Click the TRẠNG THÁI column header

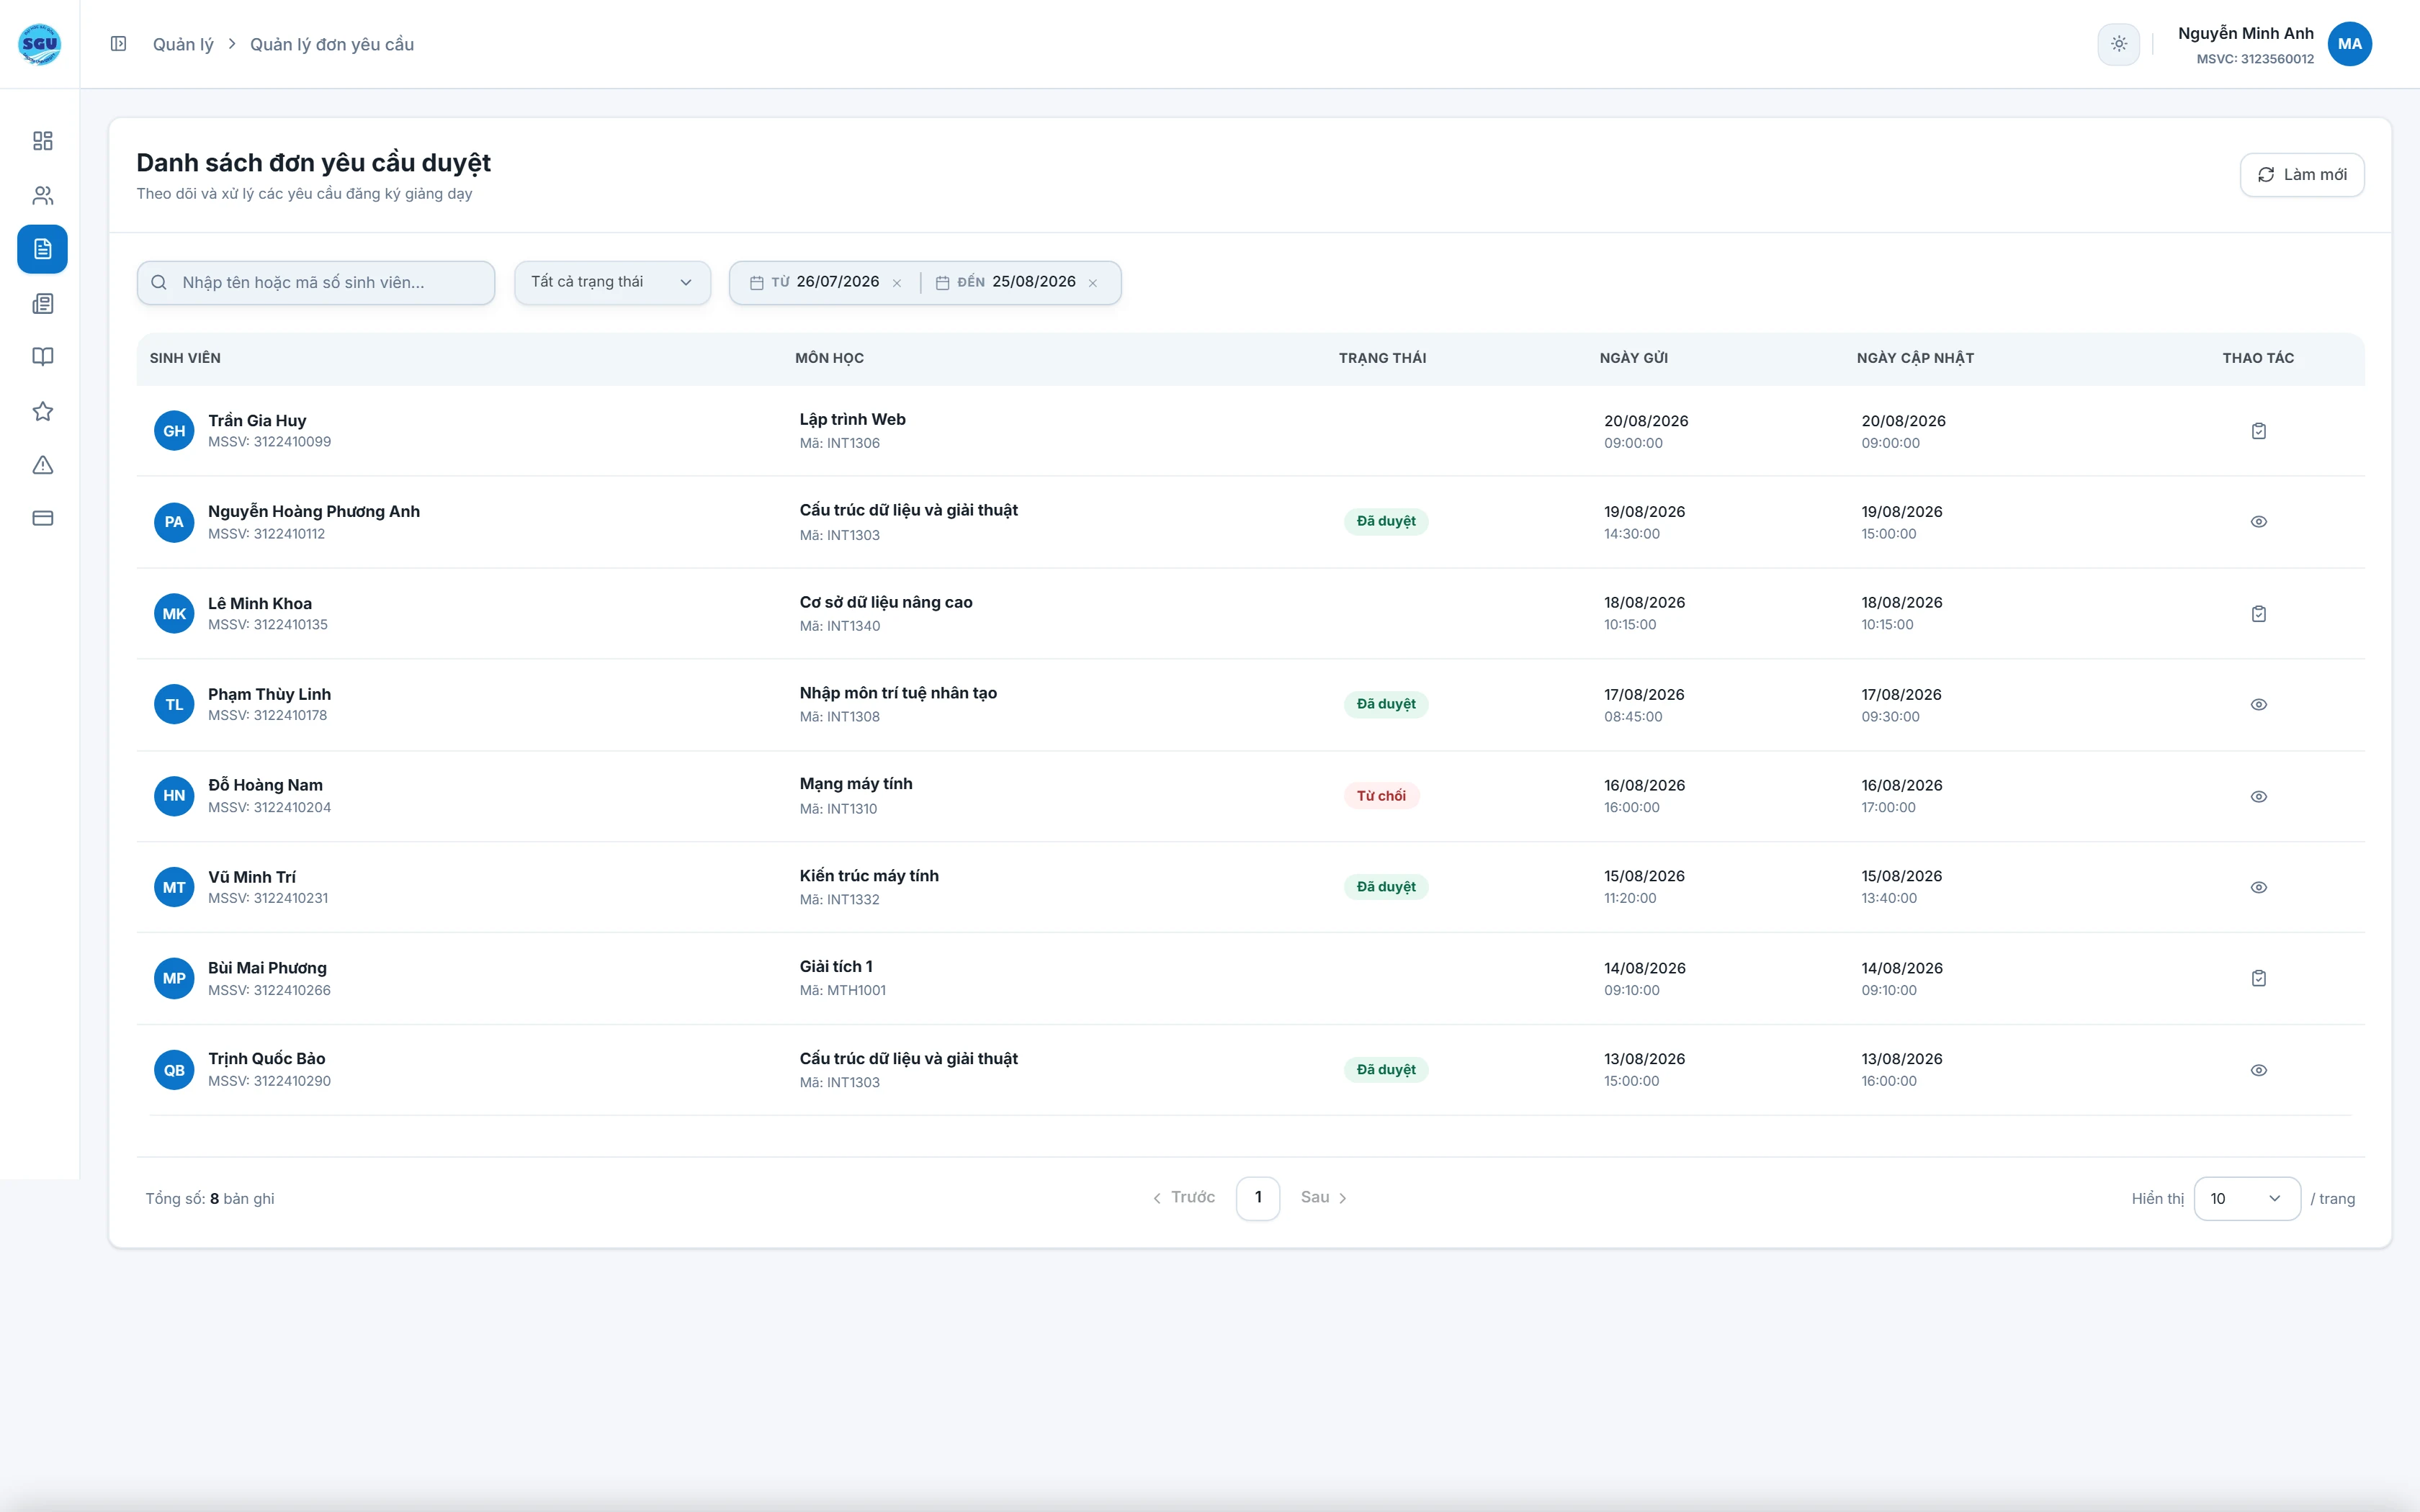1382,359
